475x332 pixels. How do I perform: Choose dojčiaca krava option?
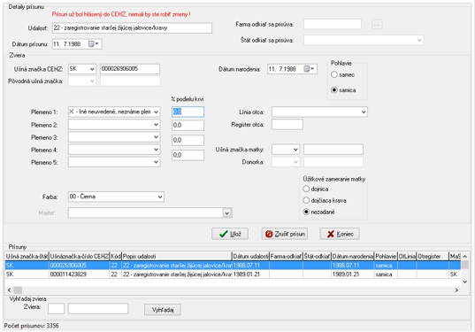(306, 200)
